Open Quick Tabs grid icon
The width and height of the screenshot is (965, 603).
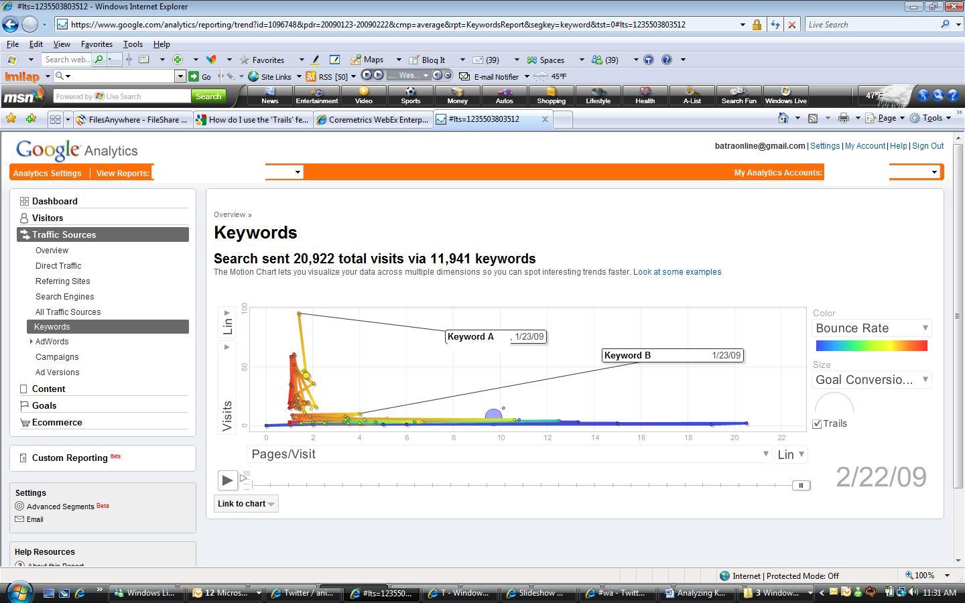(x=55, y=119)
